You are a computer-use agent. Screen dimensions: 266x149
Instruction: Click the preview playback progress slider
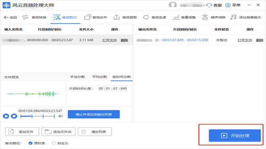pos(38,116)
